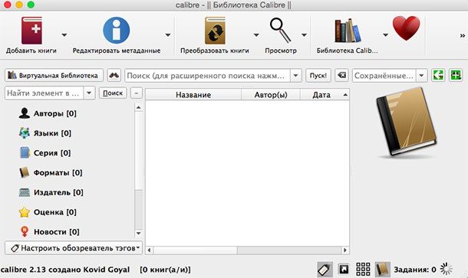Toggle the cover browser icon in status bar
Image resolution: width=468 pixels, height=278 pixels.
(x=344, y=270)
